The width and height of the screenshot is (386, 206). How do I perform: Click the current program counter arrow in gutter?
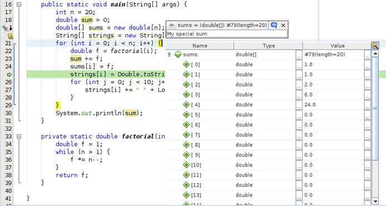pos(9,75)
